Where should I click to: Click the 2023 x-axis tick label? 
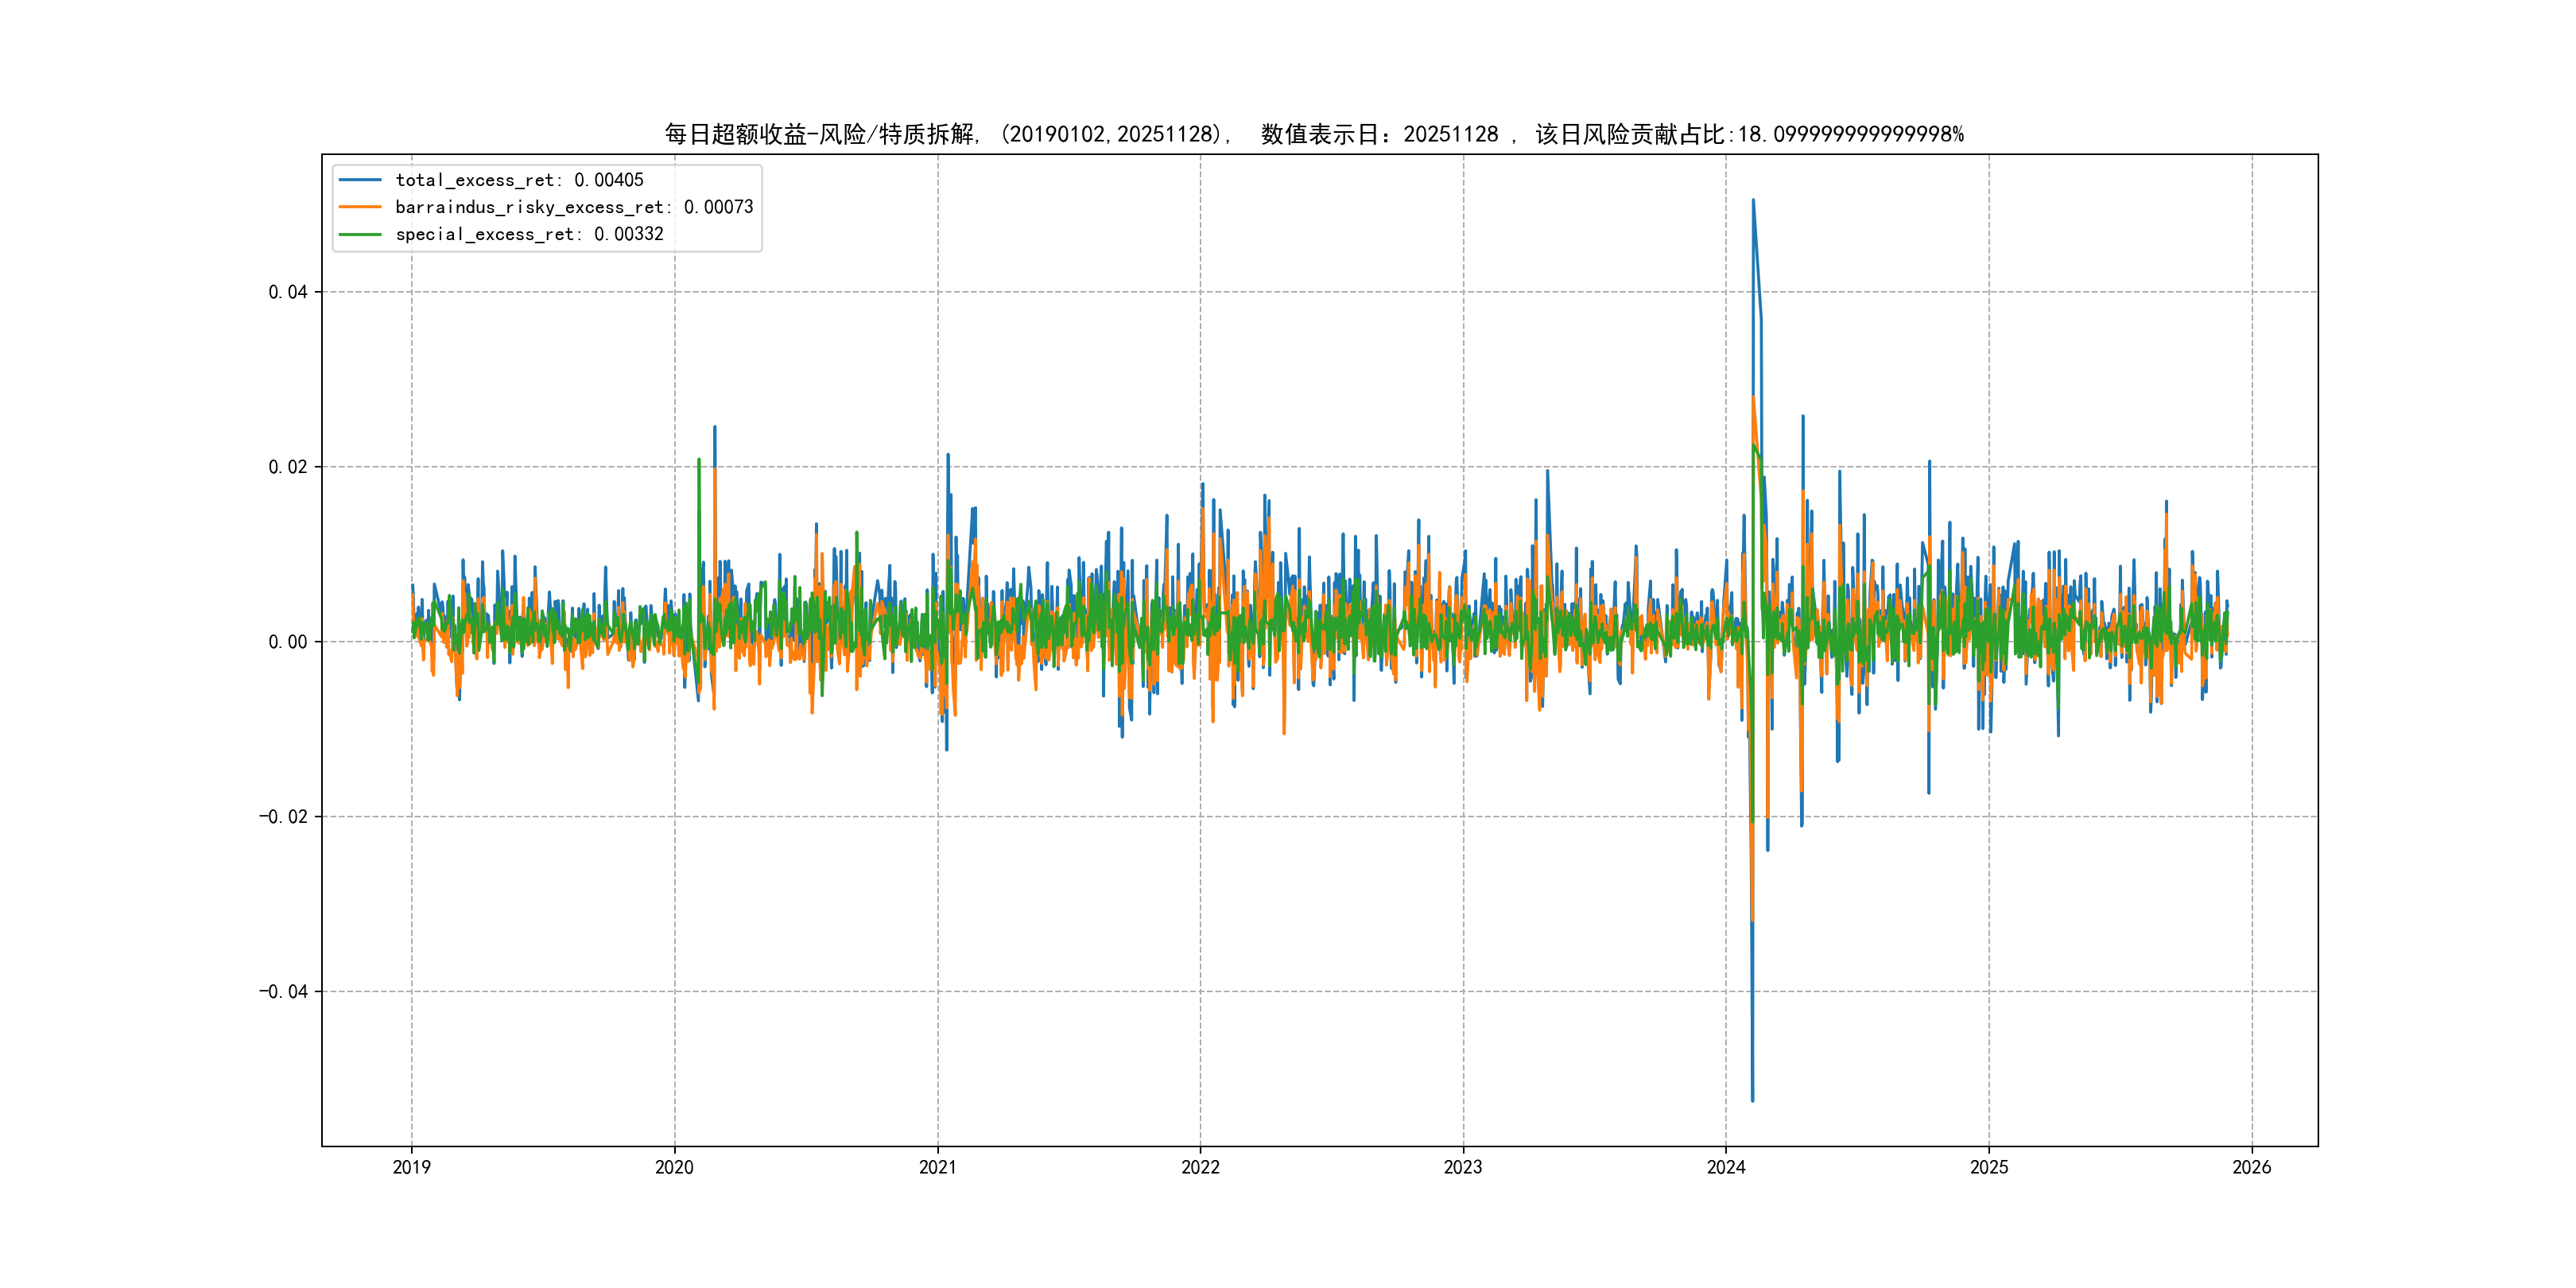(x=1463, y=1167)
